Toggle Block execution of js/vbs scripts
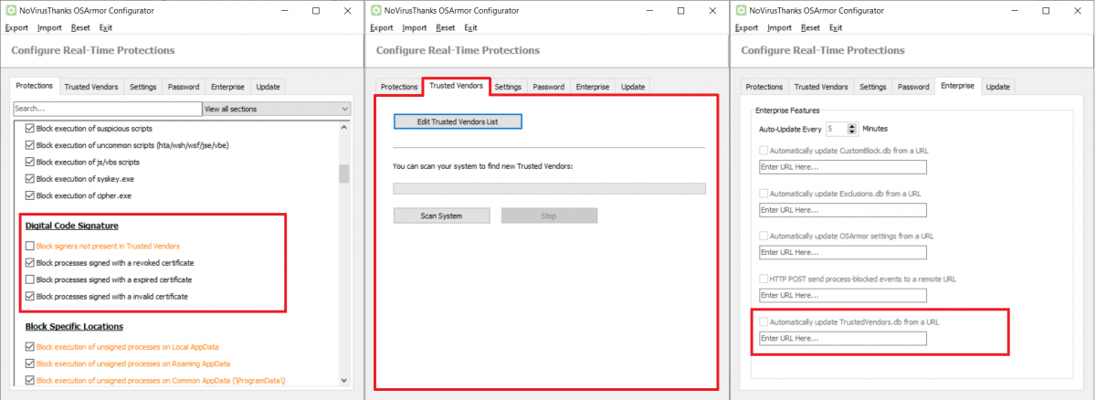The image size is (1096, 400). (x=30, y=162)
